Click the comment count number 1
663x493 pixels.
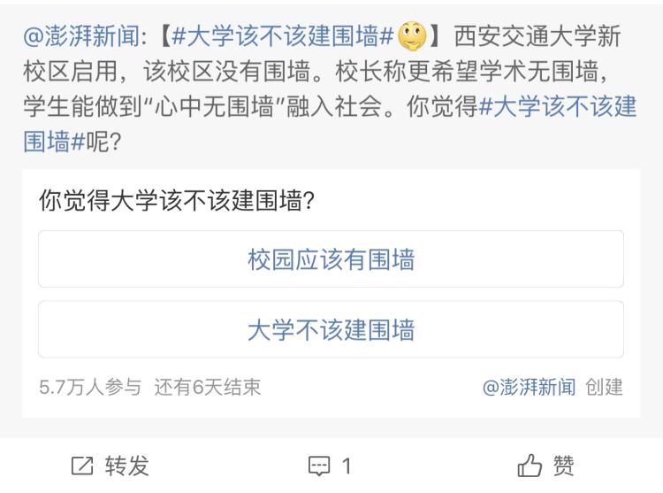pyautogui.click(x=347, y=466)
